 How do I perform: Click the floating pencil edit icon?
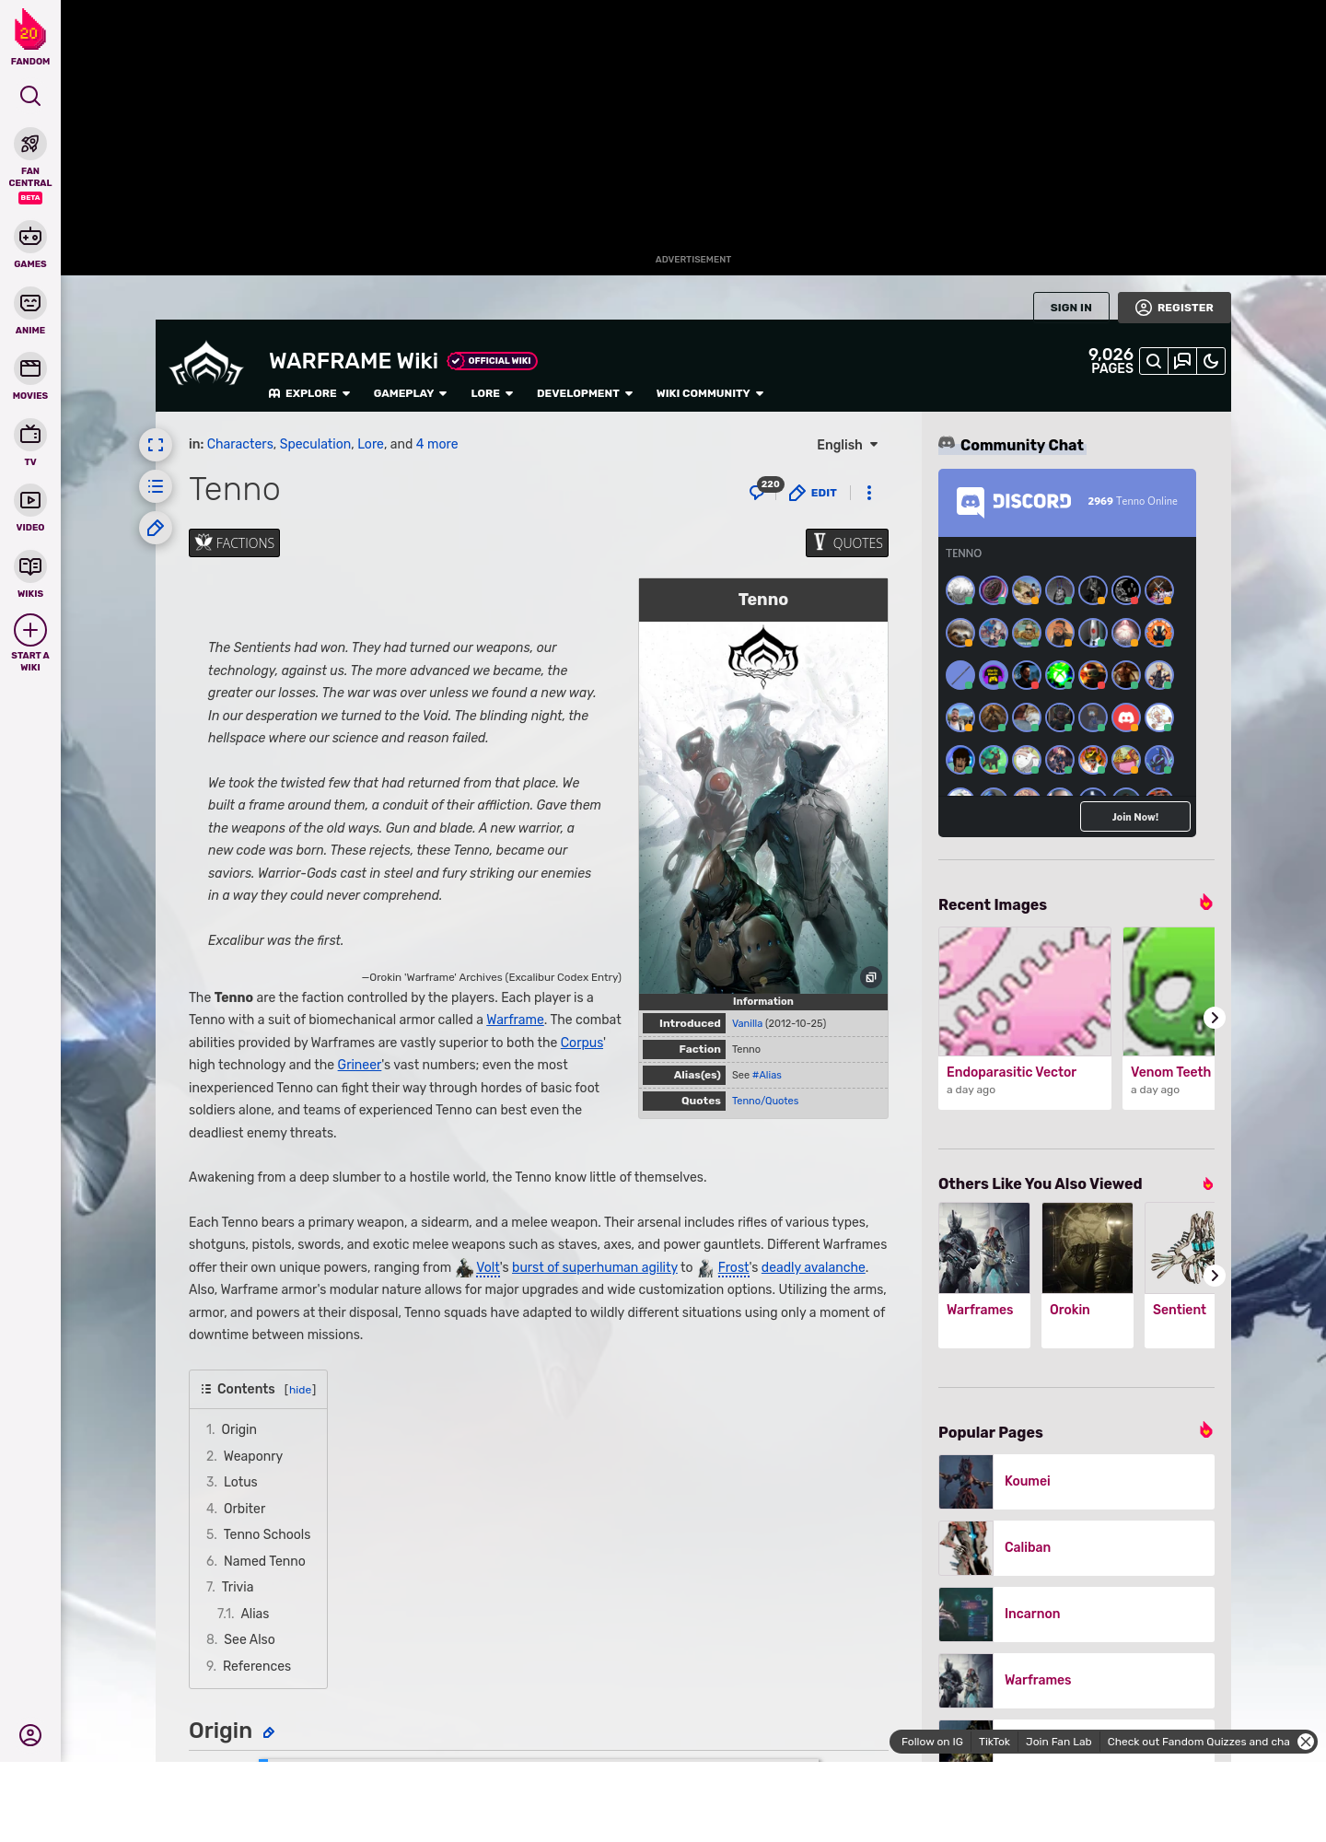(x=156, y=528)
